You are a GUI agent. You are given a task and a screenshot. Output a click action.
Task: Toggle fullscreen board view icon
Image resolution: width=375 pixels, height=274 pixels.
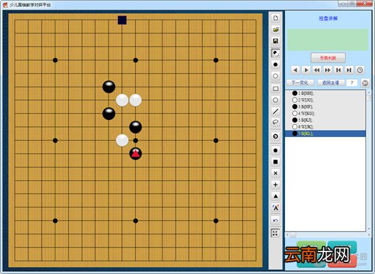coord(275,233)
